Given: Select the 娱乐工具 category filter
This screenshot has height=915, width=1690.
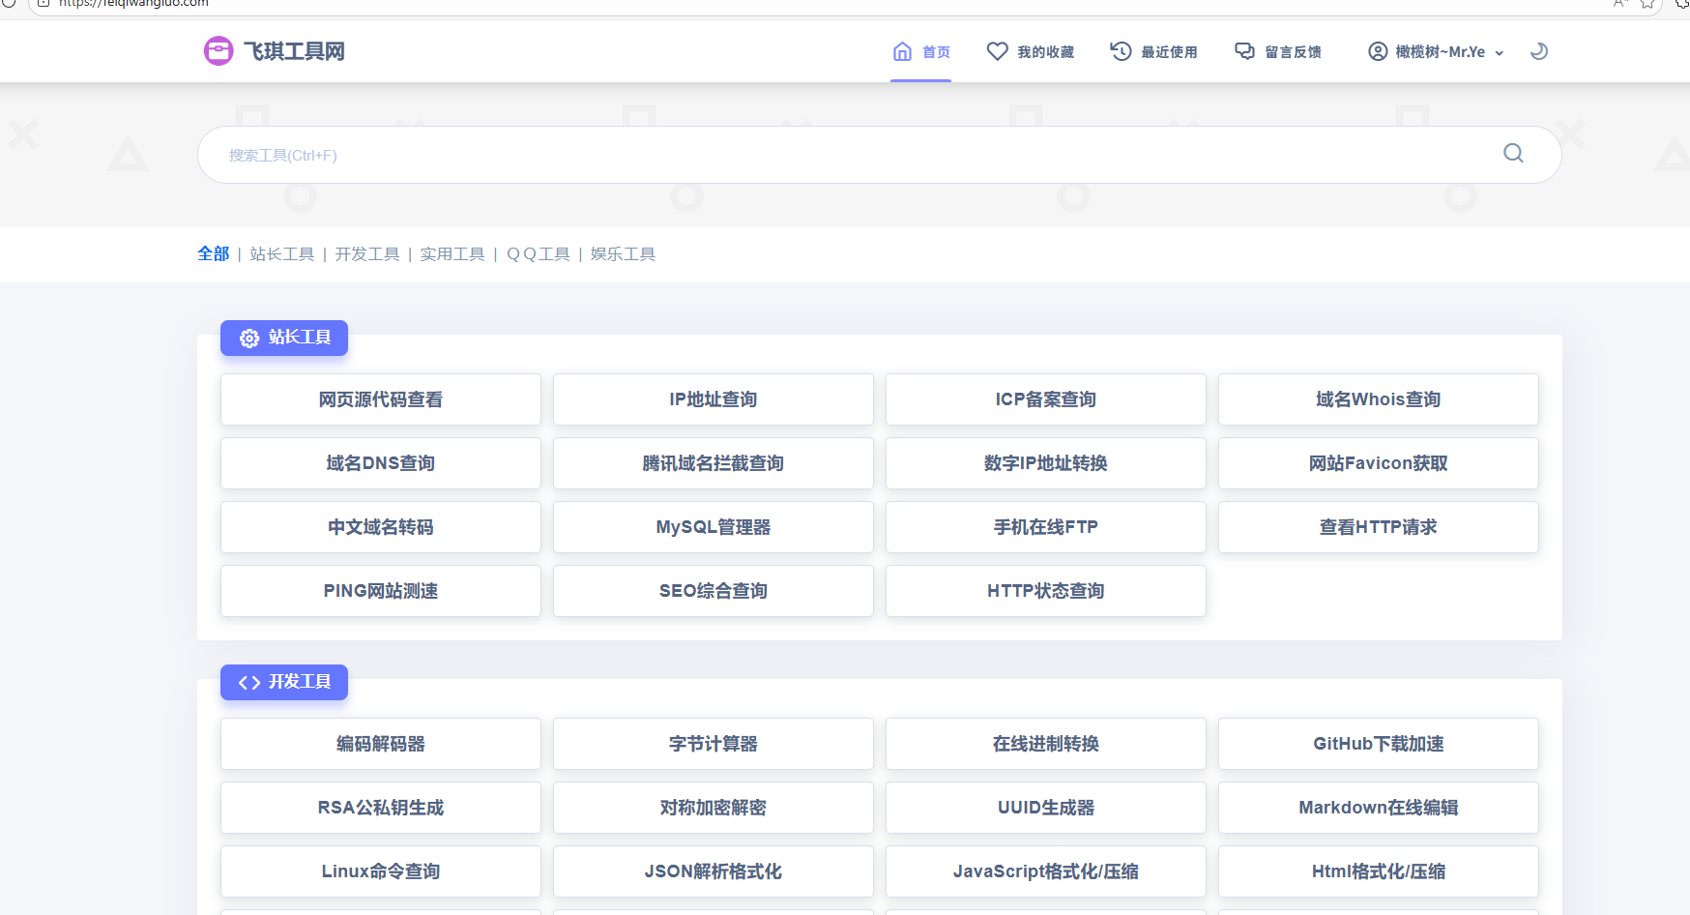Looking at the screenshot, I should click(623, 253).
